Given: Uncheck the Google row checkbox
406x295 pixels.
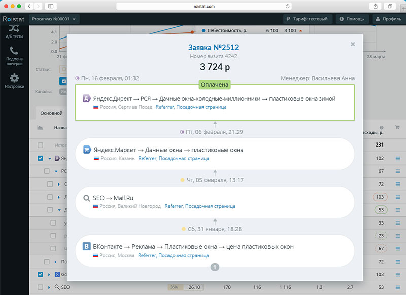Looking at the screenshot, I should [41, 274].
